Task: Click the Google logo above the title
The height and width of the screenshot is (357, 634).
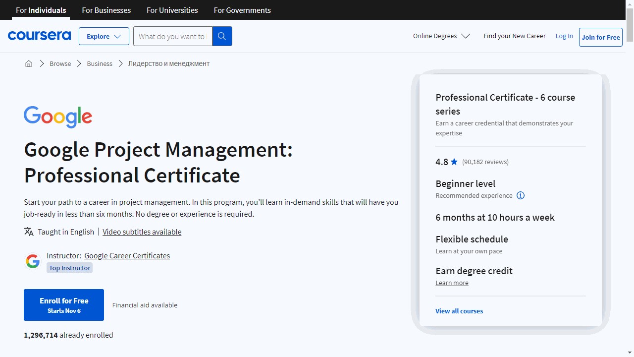Action: tap(58, 117)
